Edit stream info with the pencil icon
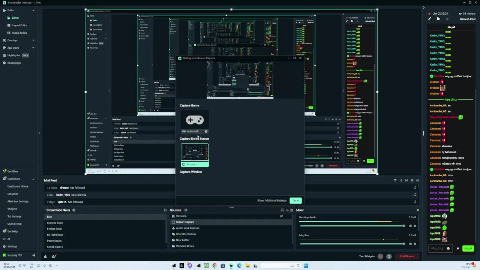 [x=430, y=19]
